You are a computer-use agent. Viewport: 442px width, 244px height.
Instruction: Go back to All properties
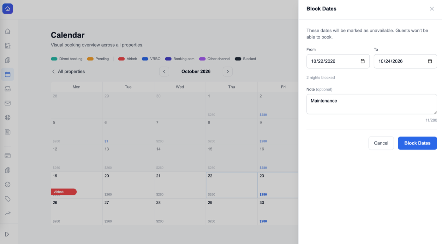tap(68, 72)
